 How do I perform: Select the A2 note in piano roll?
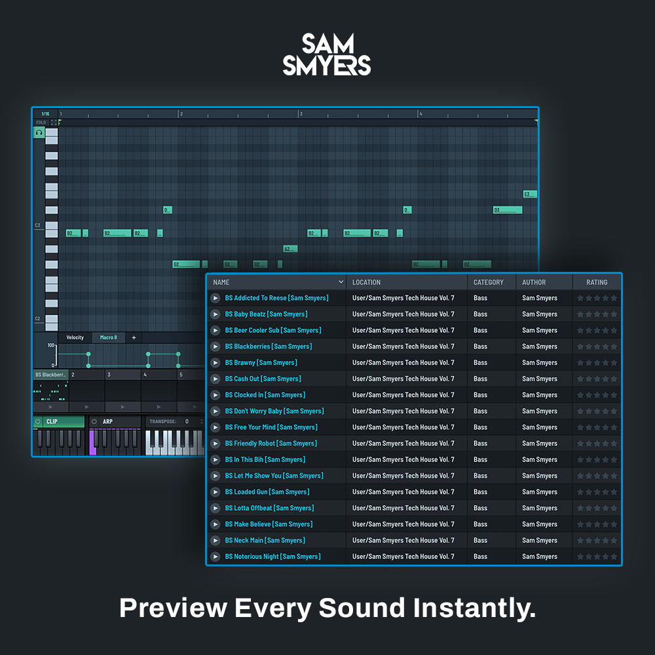pos(290,248)
